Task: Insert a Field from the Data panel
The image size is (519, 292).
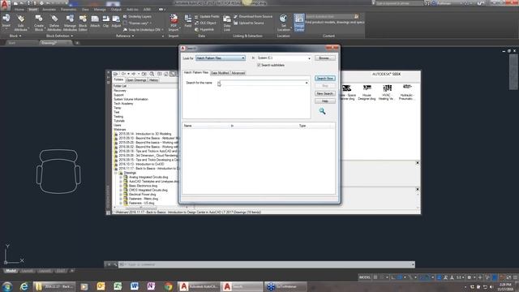Action: pyautogui.click(x=187, y=21)
